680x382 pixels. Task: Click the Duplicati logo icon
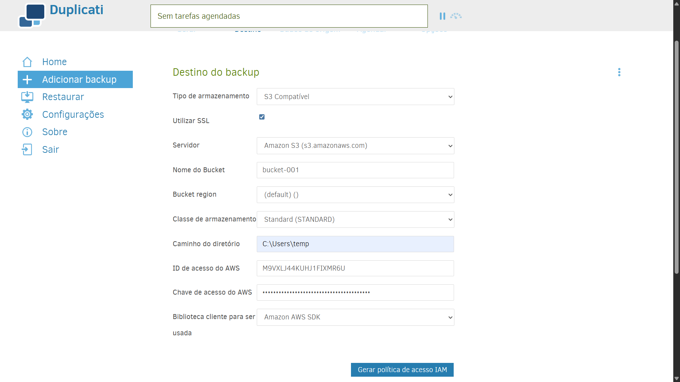click(x=32, y=16)
